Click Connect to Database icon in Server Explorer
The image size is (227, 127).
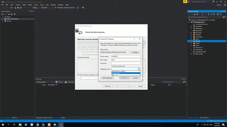coord(9,14)
